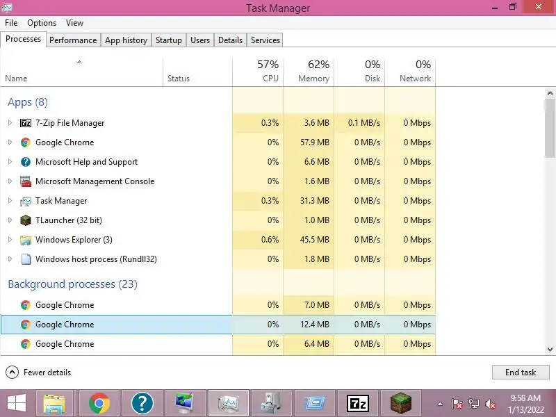This screenshot has height=417, width=556.
Task: Switch to the Services tab
Action: click(x=265, y=40)
